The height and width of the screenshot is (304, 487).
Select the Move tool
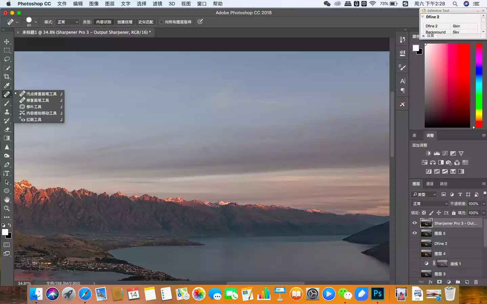click(x=7, y=42)
